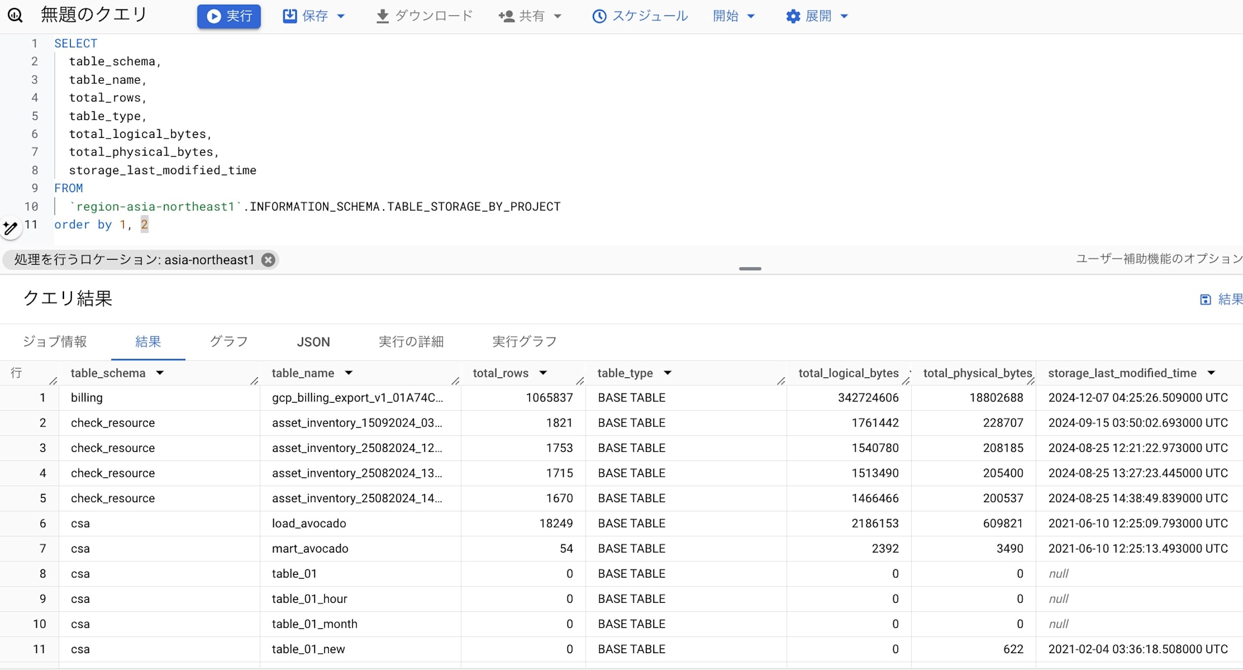Click the table_schema column resize handle
1243x670 pixels.
tap(254, 380)
